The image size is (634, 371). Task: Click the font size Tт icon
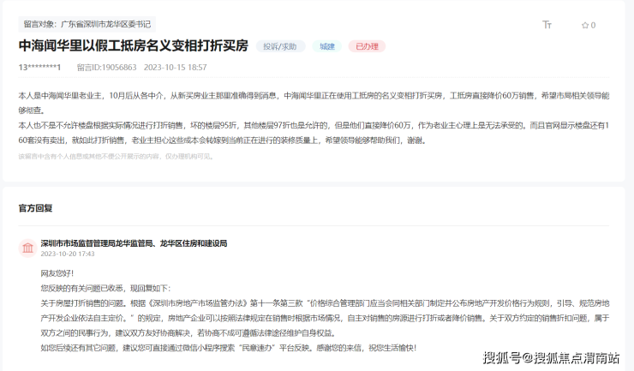point(547,25)
